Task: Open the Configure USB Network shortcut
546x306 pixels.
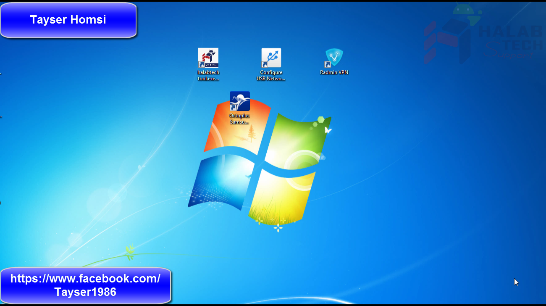Action: [x=271, y=58]
